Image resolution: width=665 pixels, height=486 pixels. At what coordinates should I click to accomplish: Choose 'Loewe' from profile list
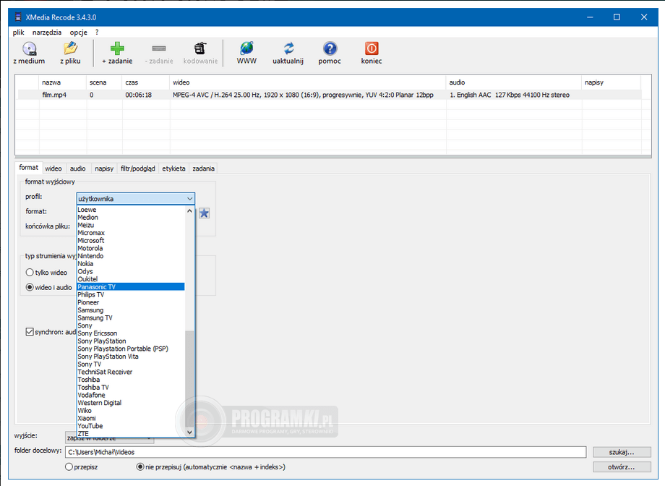click(131, 210)
